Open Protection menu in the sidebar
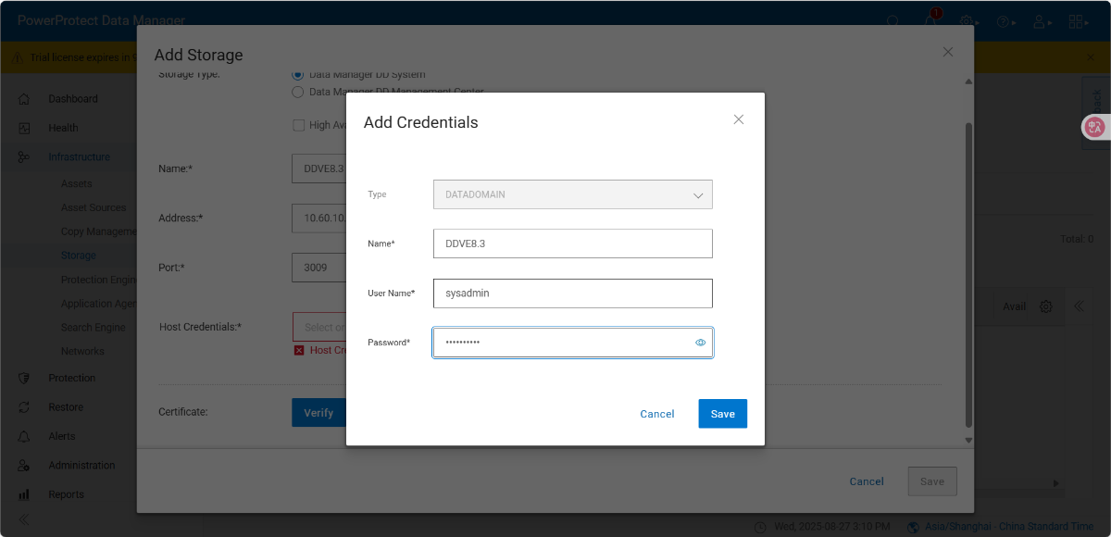Image resolution: width=1111 pixels, height=537 pixels. pos(72,378)
